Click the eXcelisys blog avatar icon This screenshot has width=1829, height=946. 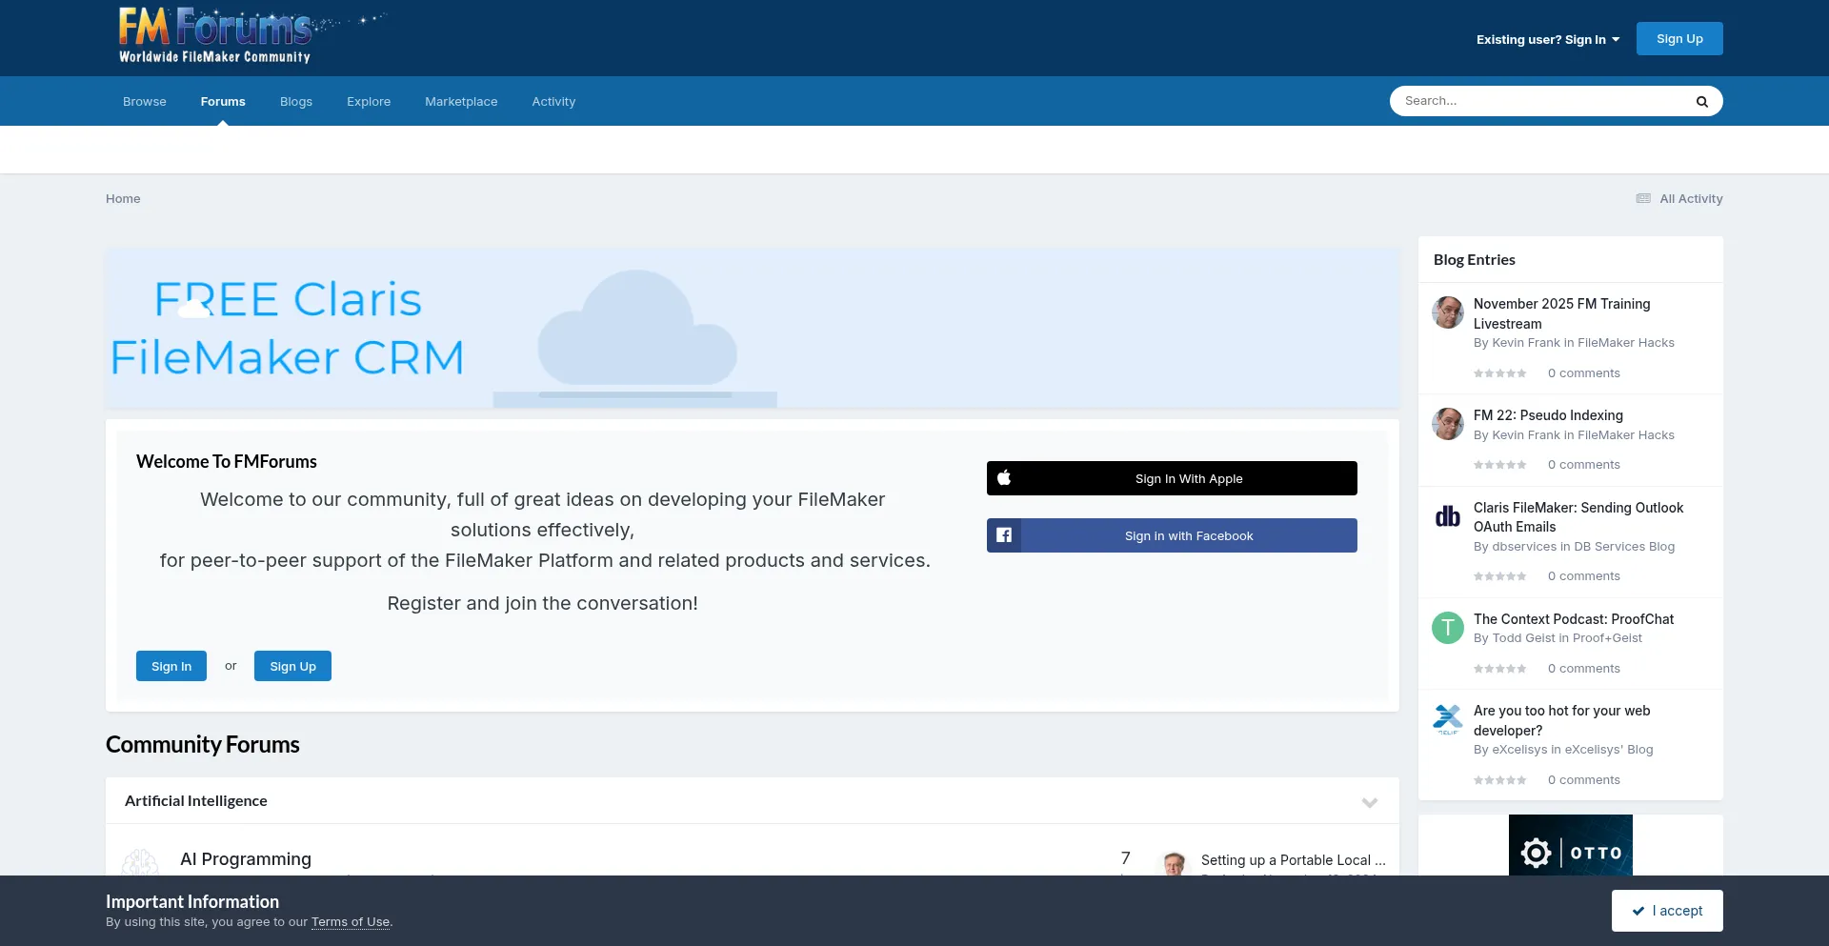(x=1447, y=719)
